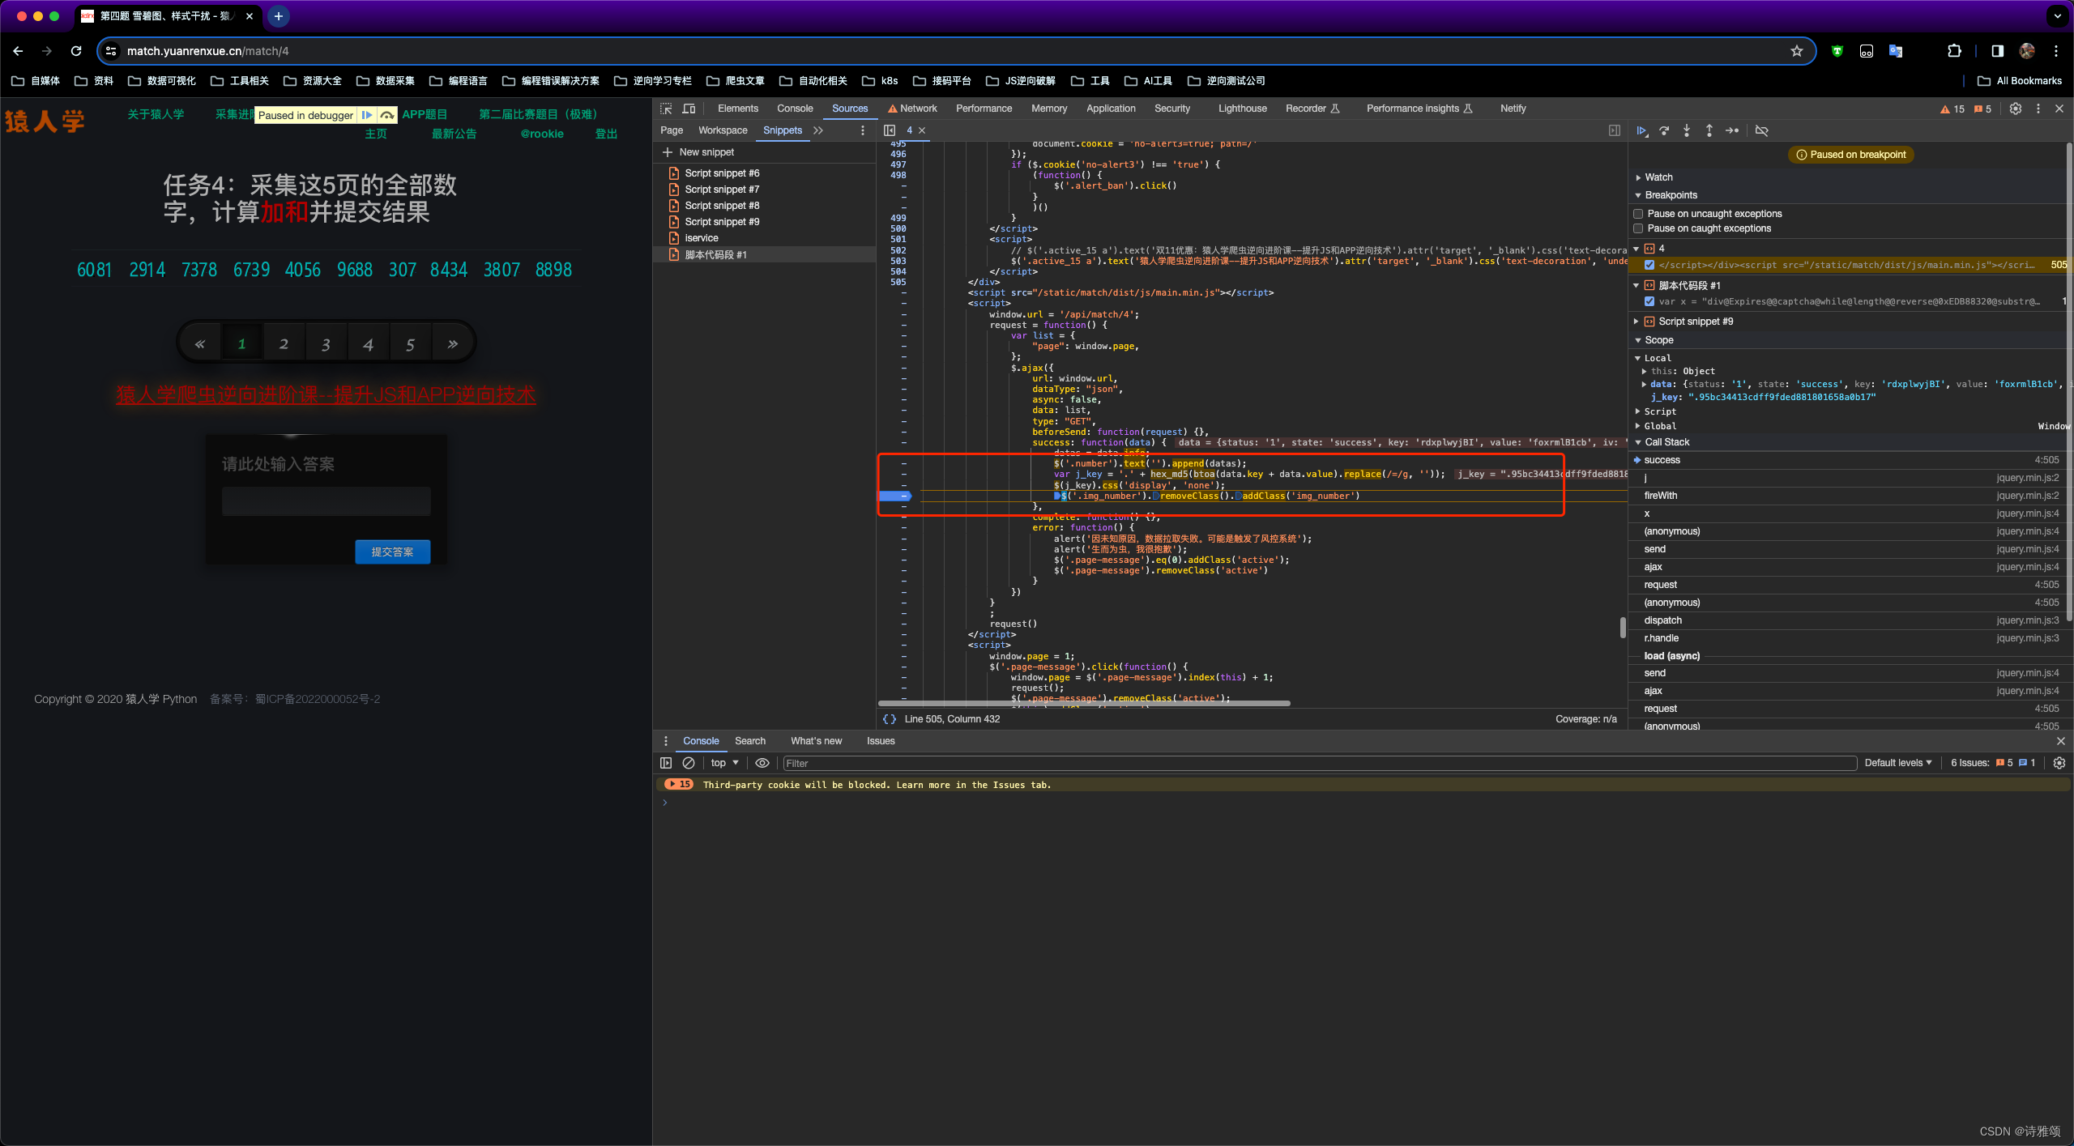Select Workspace navigator tab

723,130
